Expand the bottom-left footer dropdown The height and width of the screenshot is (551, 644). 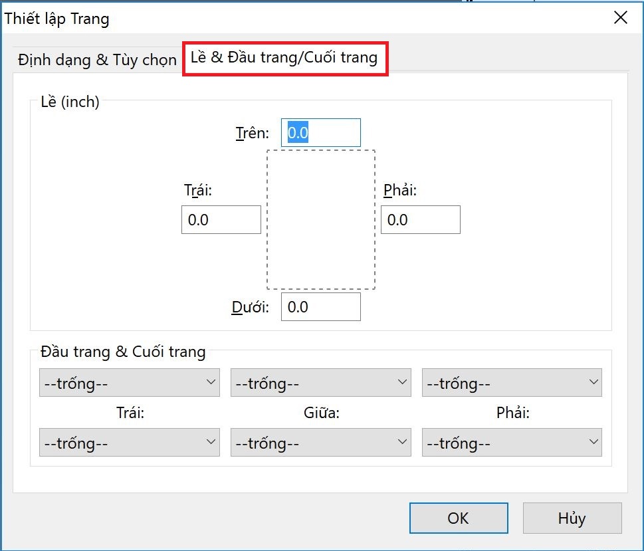click(x=130, y=443)
